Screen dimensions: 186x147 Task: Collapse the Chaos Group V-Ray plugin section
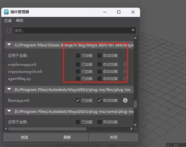click(x=9, y=45)
